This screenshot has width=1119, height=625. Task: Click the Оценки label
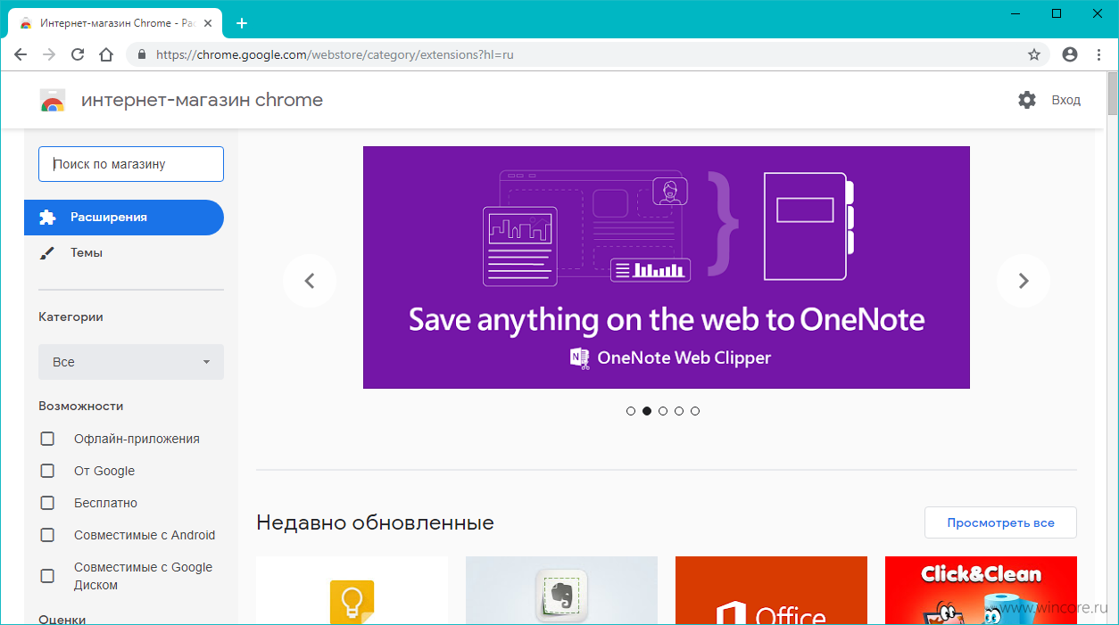pos(62,619)
